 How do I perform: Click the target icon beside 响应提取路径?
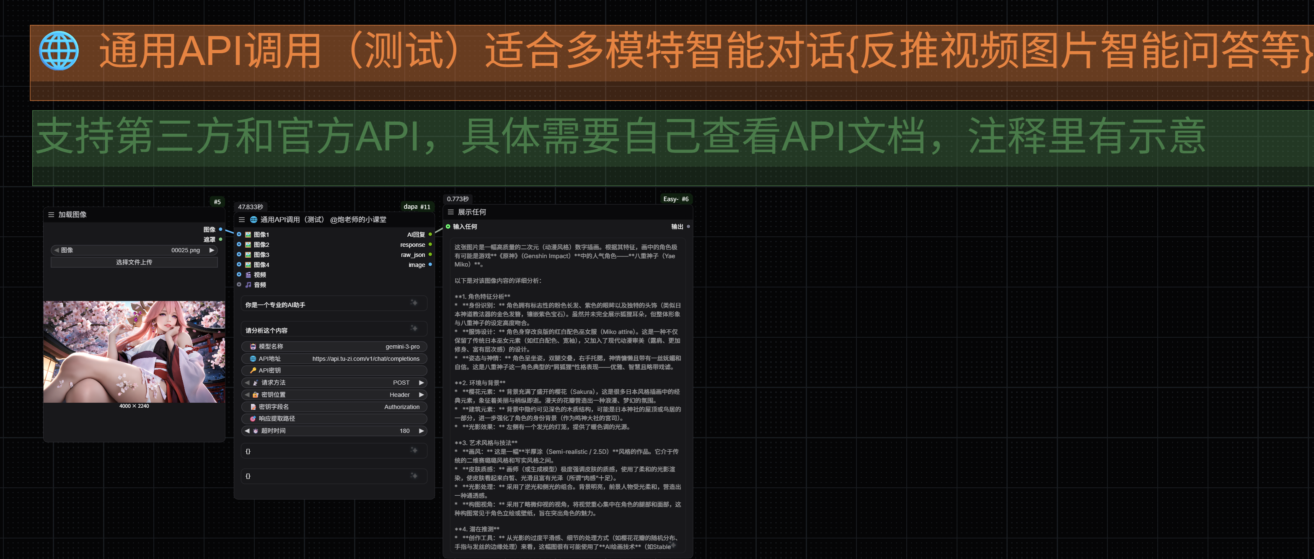click(x=253, y=419)
